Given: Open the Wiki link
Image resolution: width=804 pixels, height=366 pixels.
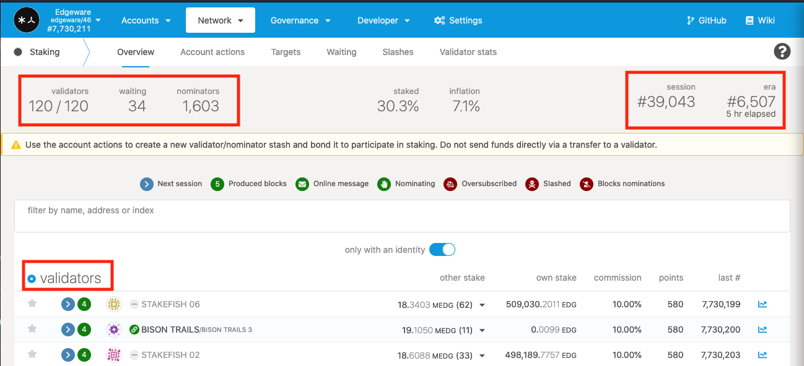Looking at the screenshot, I should click(x=760, y=20).
